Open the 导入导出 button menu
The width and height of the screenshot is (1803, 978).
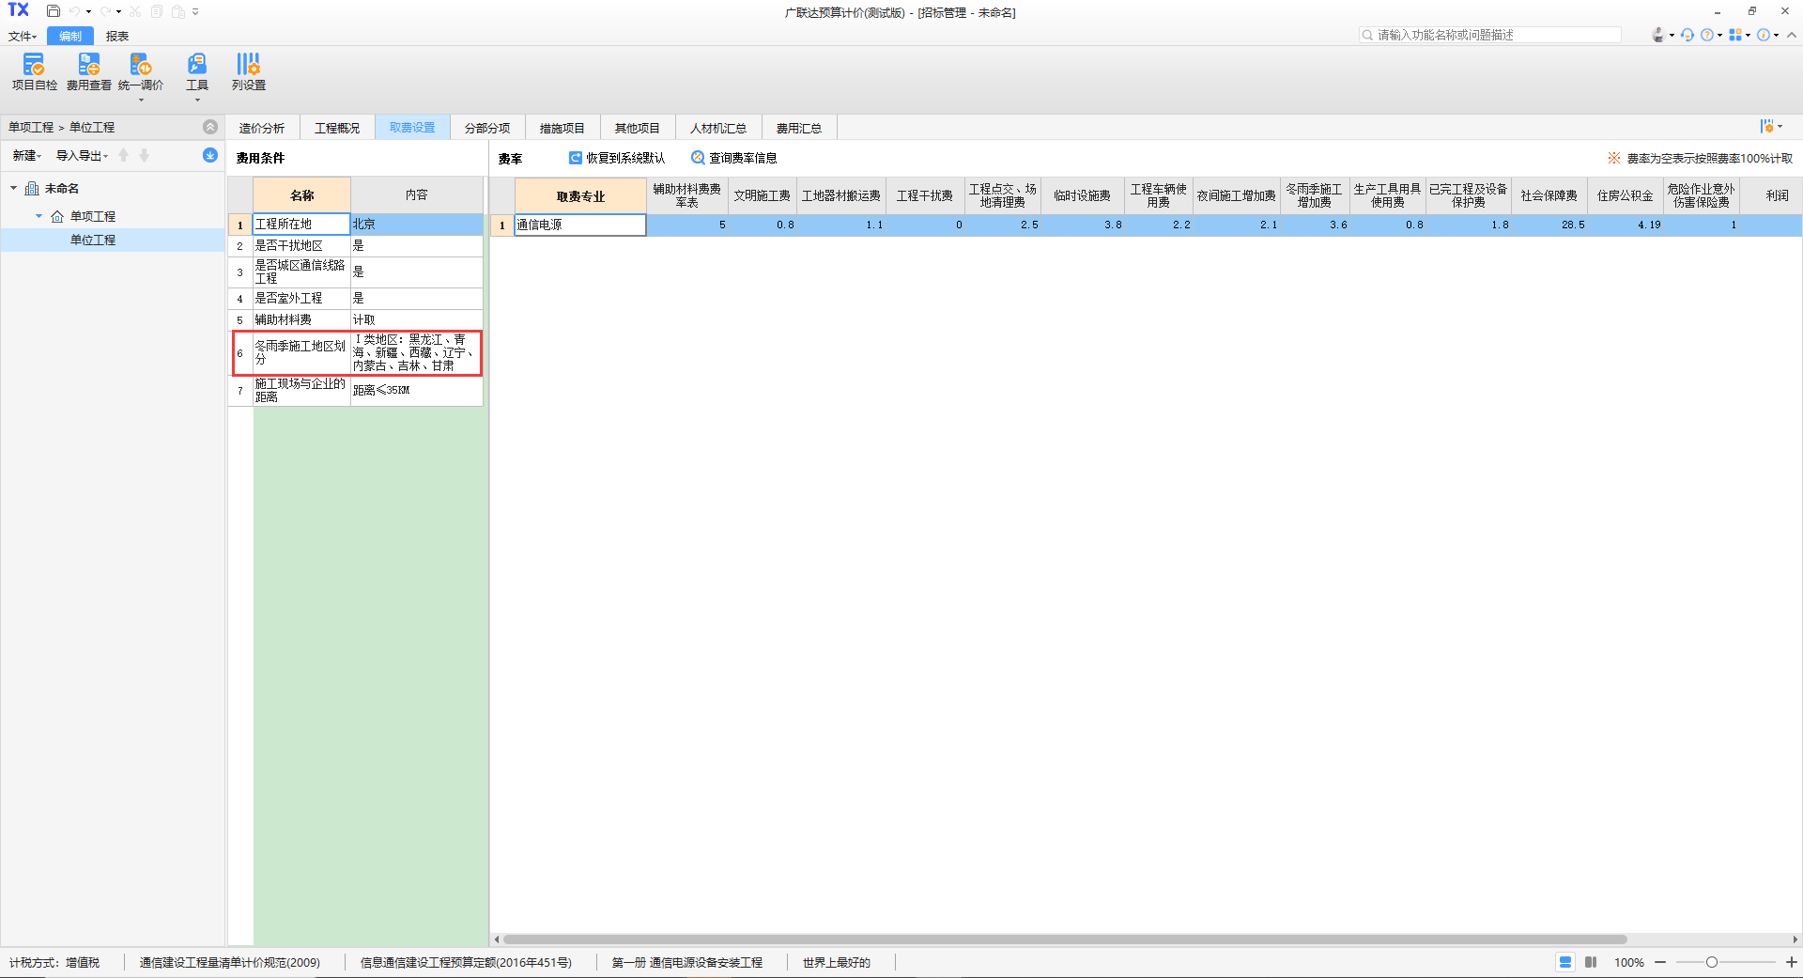(x=82, y=155)
